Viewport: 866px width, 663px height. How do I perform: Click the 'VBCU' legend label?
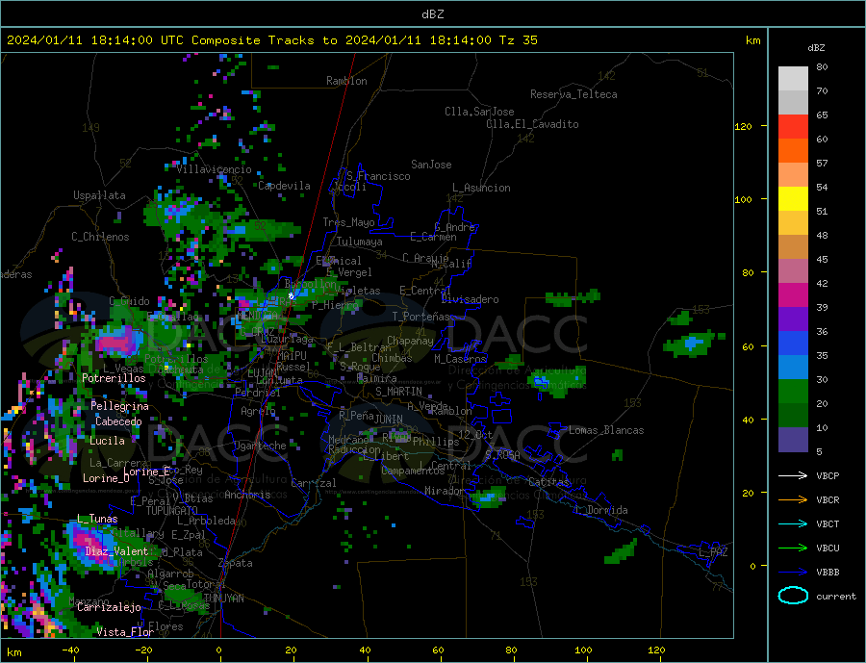pyautogui.click(x=828, y=548)
